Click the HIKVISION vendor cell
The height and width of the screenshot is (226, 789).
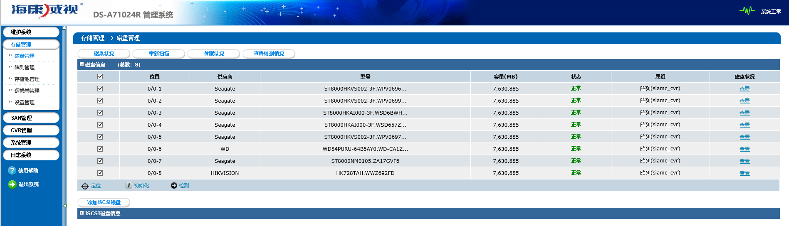click(225, 173)
